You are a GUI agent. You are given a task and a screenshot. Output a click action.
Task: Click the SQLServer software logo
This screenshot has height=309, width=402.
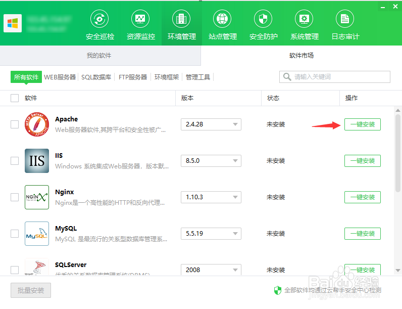(x=37, y=267)
